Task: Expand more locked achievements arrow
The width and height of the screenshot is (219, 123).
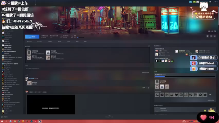Action: pos(210,95)
